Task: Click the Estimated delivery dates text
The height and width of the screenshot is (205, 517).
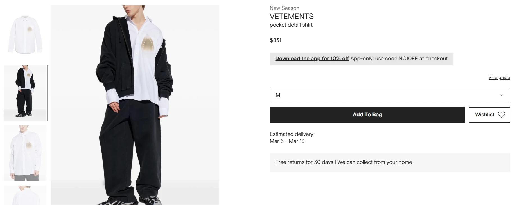Action: coord(287,141)
